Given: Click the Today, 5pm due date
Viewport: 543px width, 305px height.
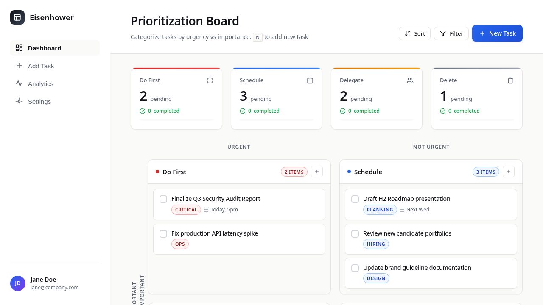Looking at the screenshot, I should [x=221, y=210].
